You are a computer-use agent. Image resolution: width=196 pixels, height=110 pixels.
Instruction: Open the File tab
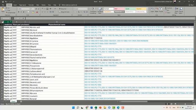[3, 5]
